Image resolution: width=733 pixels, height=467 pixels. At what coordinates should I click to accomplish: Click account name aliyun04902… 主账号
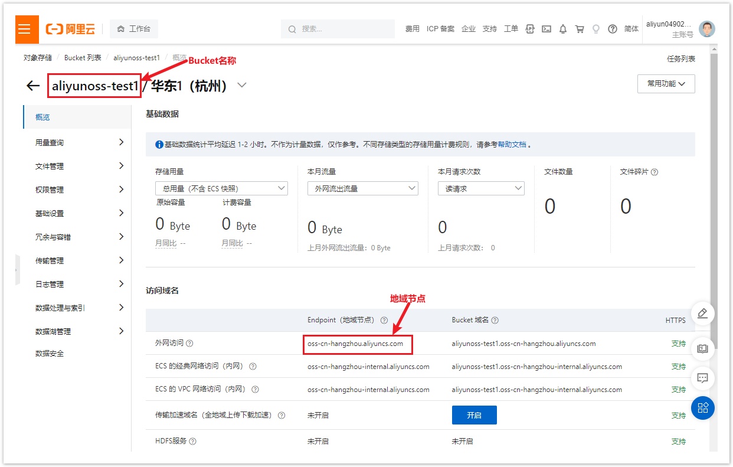(x=670, y=29)
